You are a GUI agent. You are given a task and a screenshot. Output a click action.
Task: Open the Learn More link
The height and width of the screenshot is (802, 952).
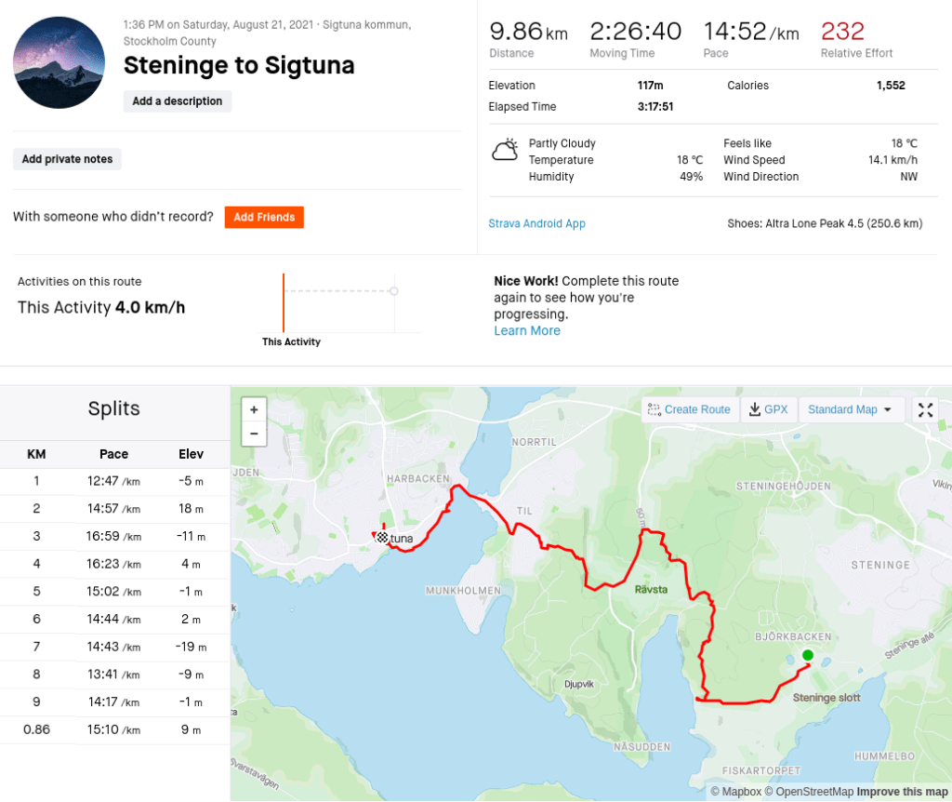[x=527, y=331]
